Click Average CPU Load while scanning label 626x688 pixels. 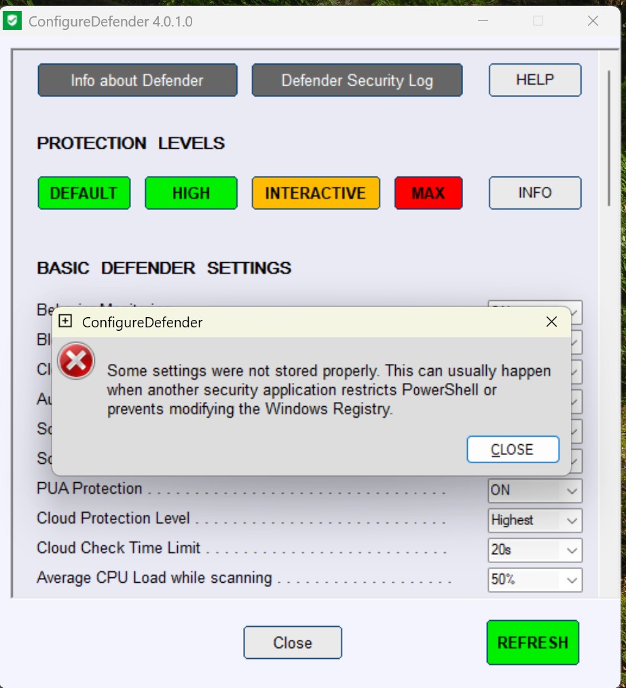tap(154, 578)
